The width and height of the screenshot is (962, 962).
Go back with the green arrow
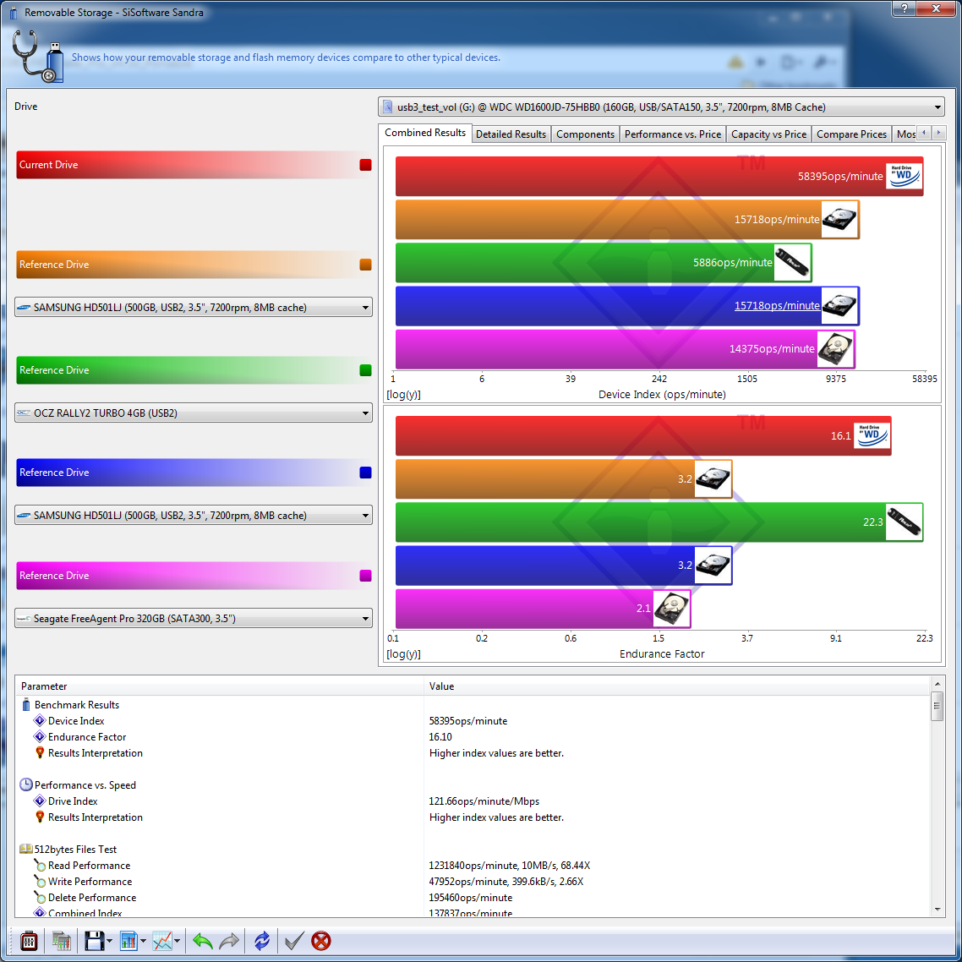click(x=203, y=941)
